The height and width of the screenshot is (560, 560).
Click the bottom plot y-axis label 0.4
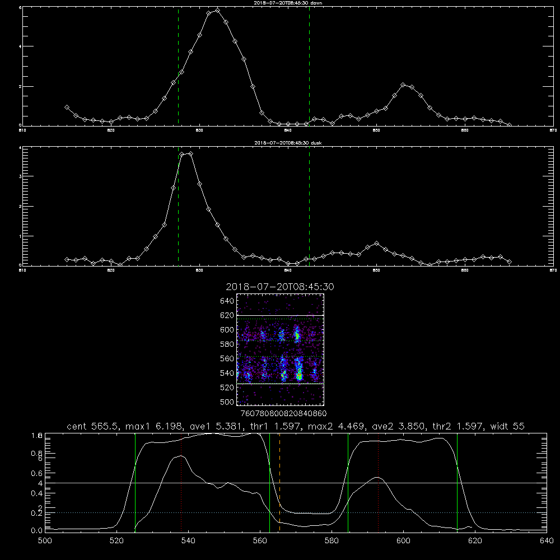[x=37, y=493]
